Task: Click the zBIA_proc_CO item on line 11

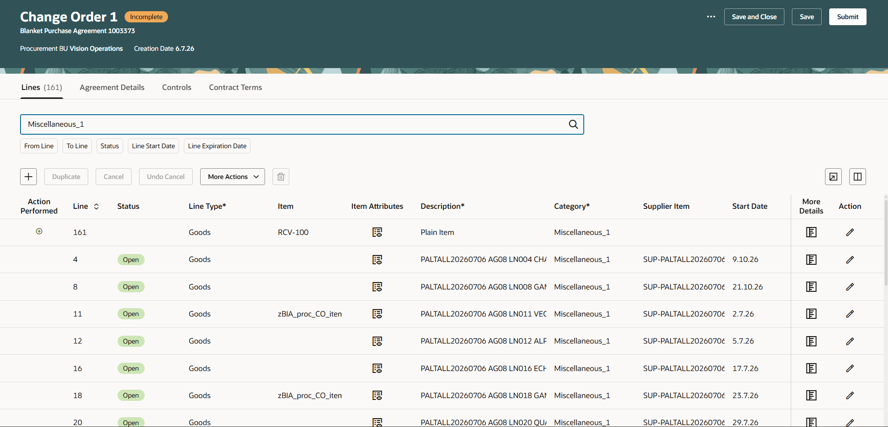Action: coord(310,314)
